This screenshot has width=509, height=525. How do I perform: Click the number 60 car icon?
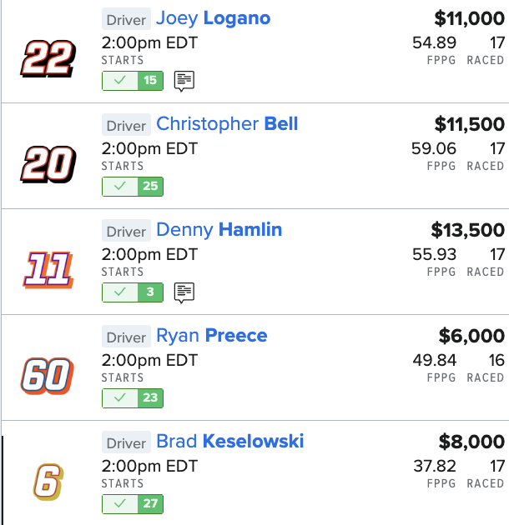pos(48,376)
